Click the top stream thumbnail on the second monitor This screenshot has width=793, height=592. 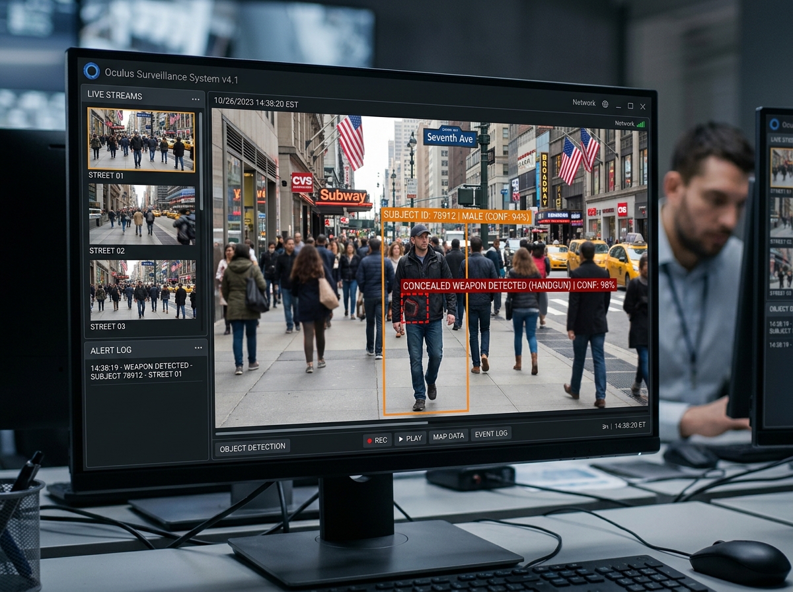pyautogui.click(x=782, y=168)
